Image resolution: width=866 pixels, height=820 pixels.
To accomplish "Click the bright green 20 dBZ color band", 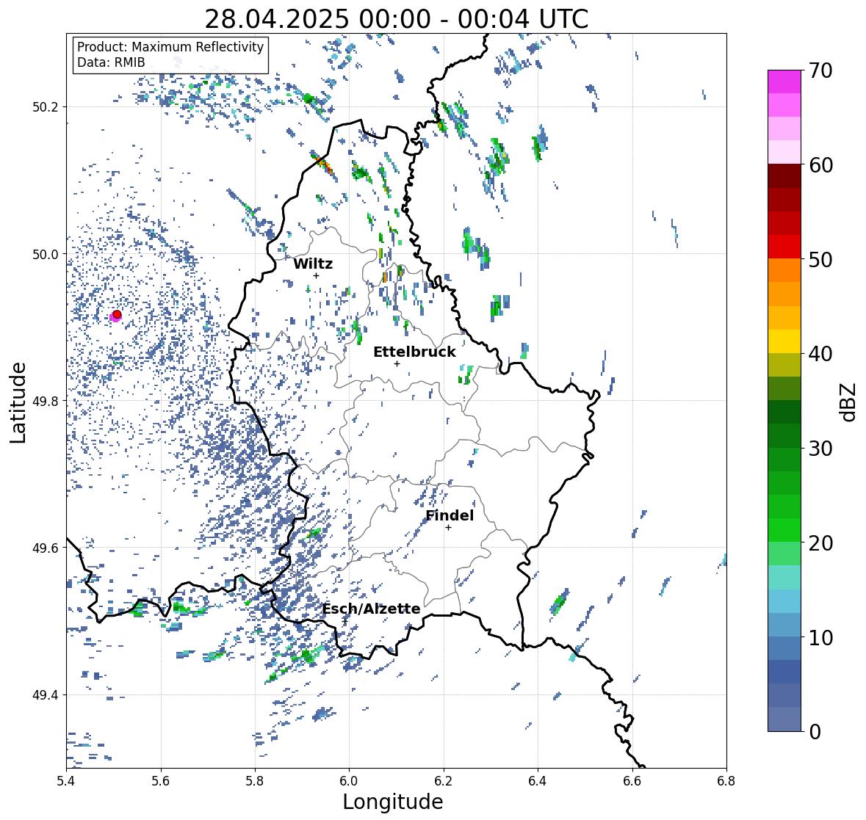I will pyautogui.click(x=784, y=530).
